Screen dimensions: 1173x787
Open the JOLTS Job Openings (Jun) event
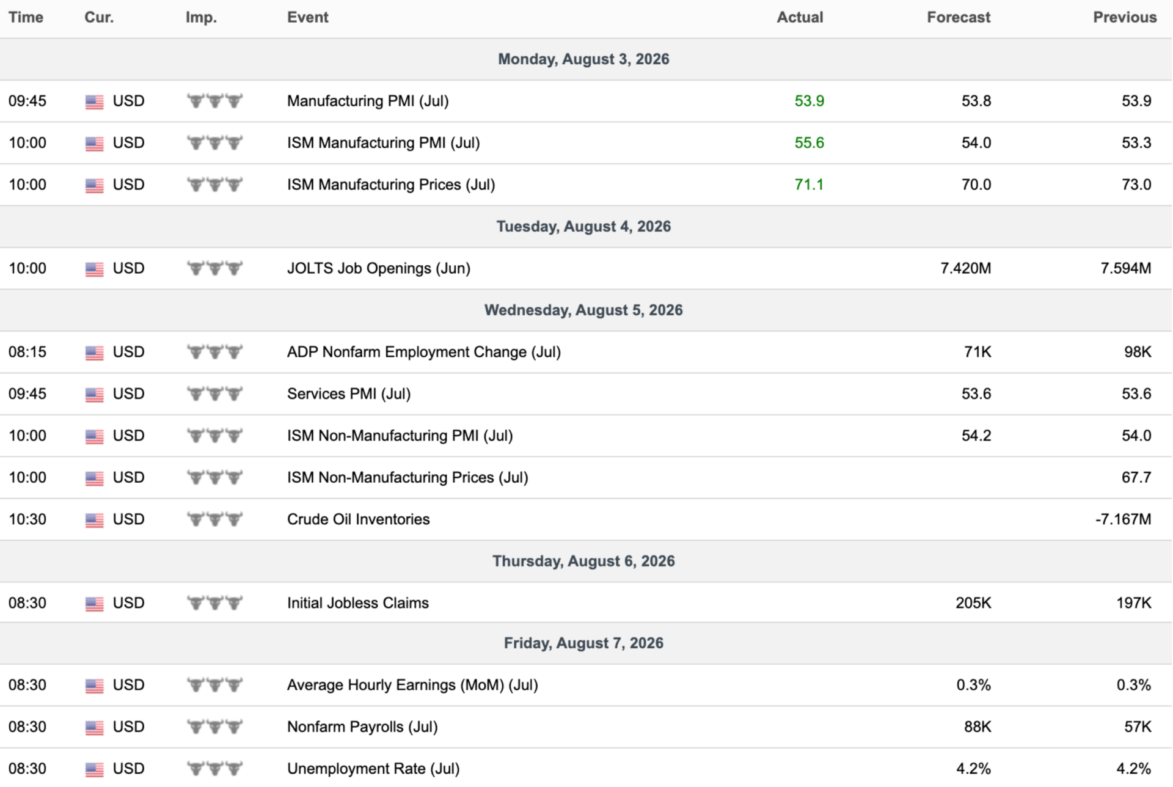(x=379, y=268)
